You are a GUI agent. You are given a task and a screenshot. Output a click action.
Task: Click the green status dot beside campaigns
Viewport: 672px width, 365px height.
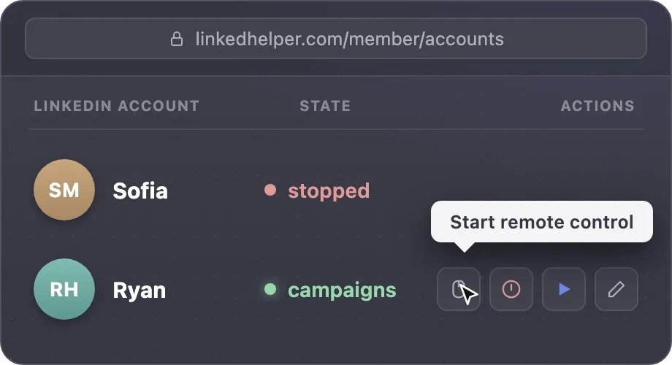tap(270, 289)
